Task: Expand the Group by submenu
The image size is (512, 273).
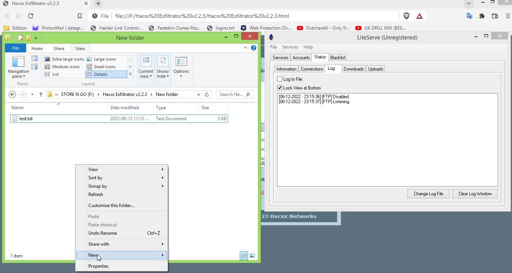Action: 122,186
